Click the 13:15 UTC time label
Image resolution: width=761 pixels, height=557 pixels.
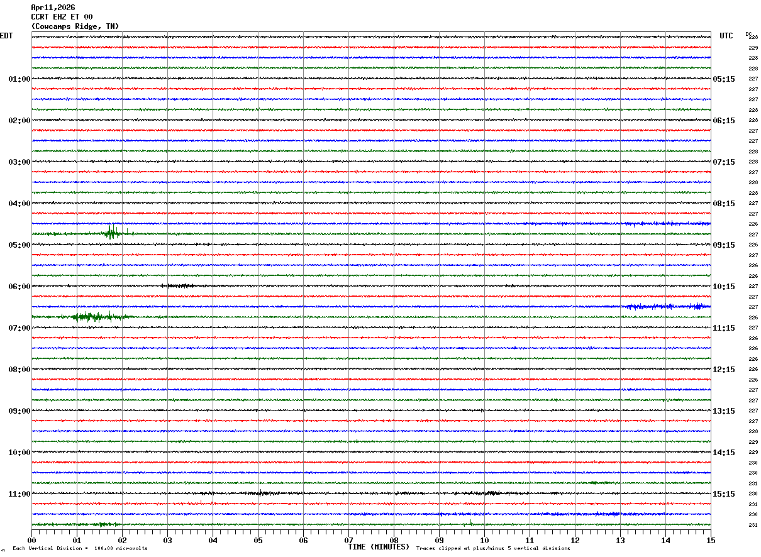click(x=724, y=411)
